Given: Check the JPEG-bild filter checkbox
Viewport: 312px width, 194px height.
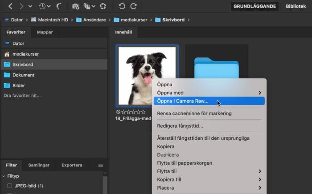Looking at the screenshot, I should click(9, 186).
